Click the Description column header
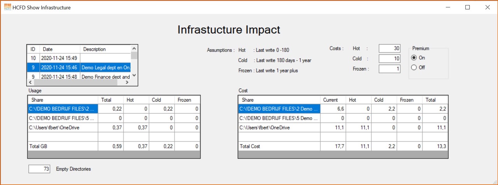 [x=105, y=49]
